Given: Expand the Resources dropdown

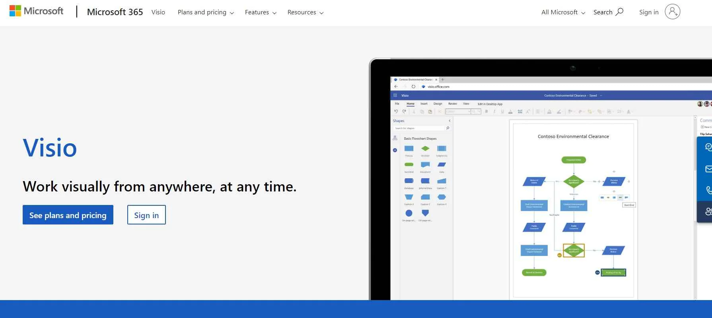Looking at the screenshot, I should click(305, 12).
